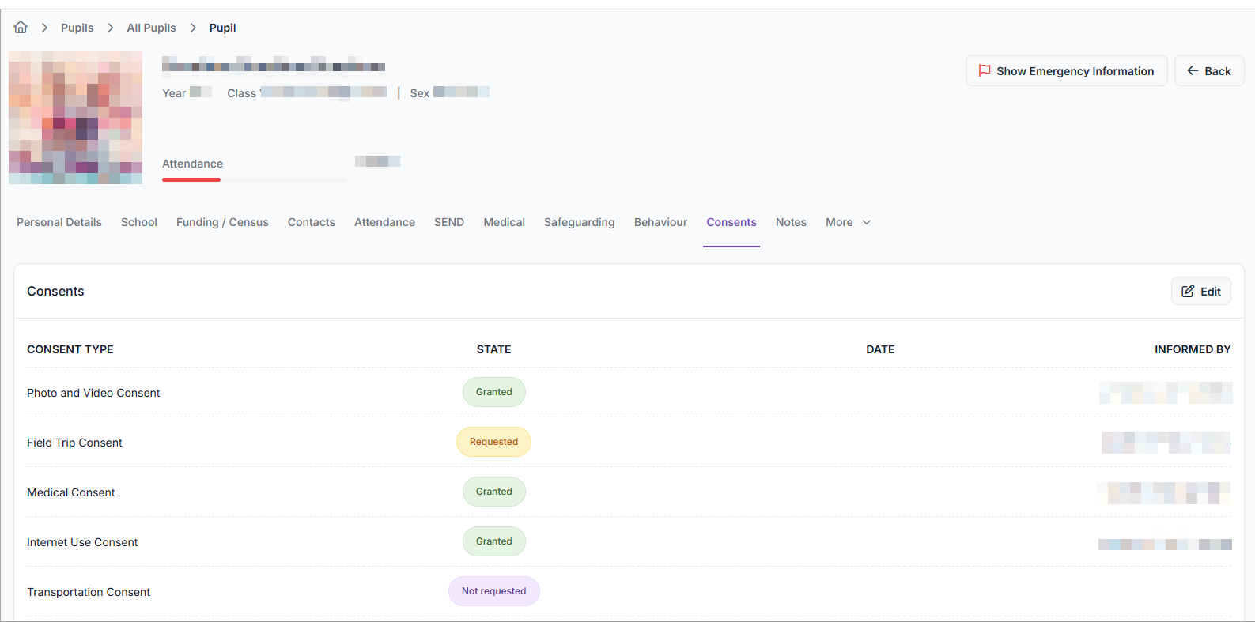The height and width of the screenshot is (622, 1255).
Task: Open the Pupils breadcrumb link
Action: coord(77,28)
